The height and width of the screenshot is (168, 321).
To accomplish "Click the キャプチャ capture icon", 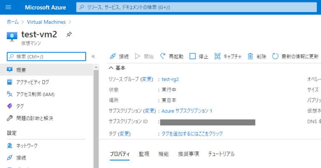I will click(x=217, y=56).
